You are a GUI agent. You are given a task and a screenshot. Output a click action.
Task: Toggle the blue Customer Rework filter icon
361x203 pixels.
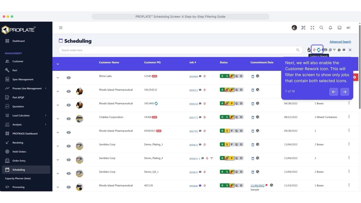coord(319,50)
